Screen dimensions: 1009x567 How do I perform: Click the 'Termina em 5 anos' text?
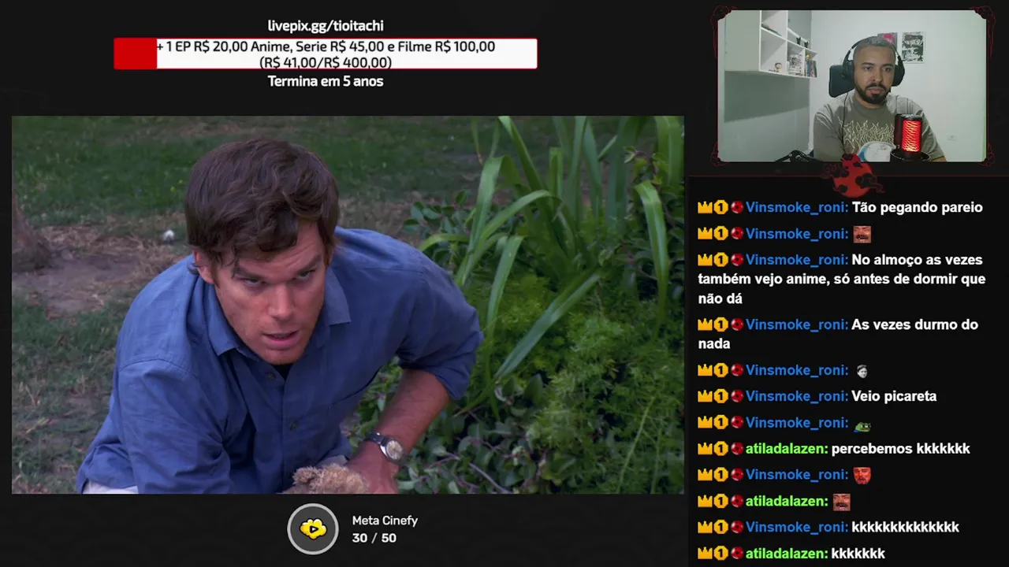point(326,81)
